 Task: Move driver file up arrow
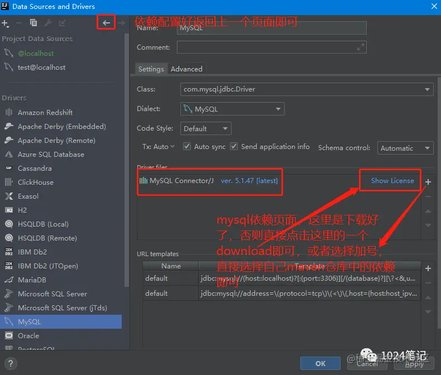click(428, 211)
